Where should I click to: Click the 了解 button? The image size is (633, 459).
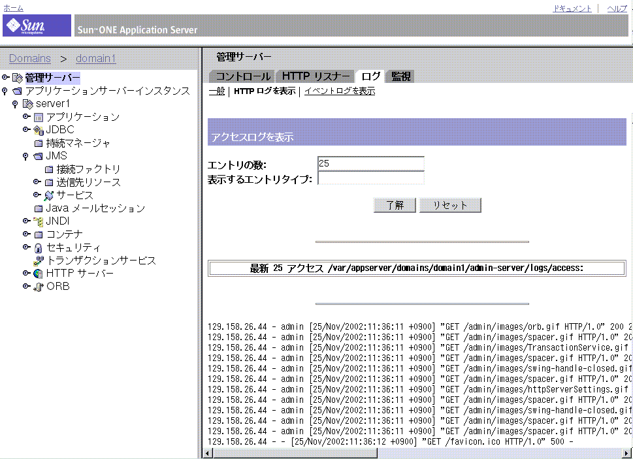[395, 205]
